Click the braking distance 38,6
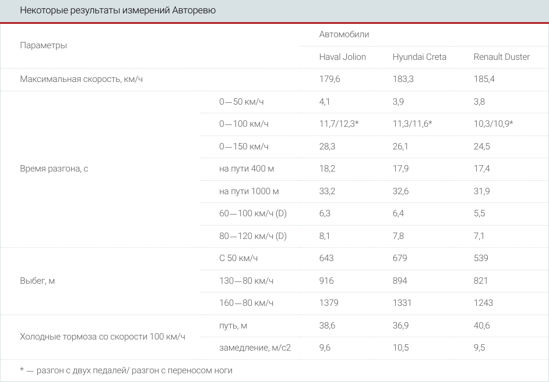This screenshot has width=549, height=382. coord(327,326)
